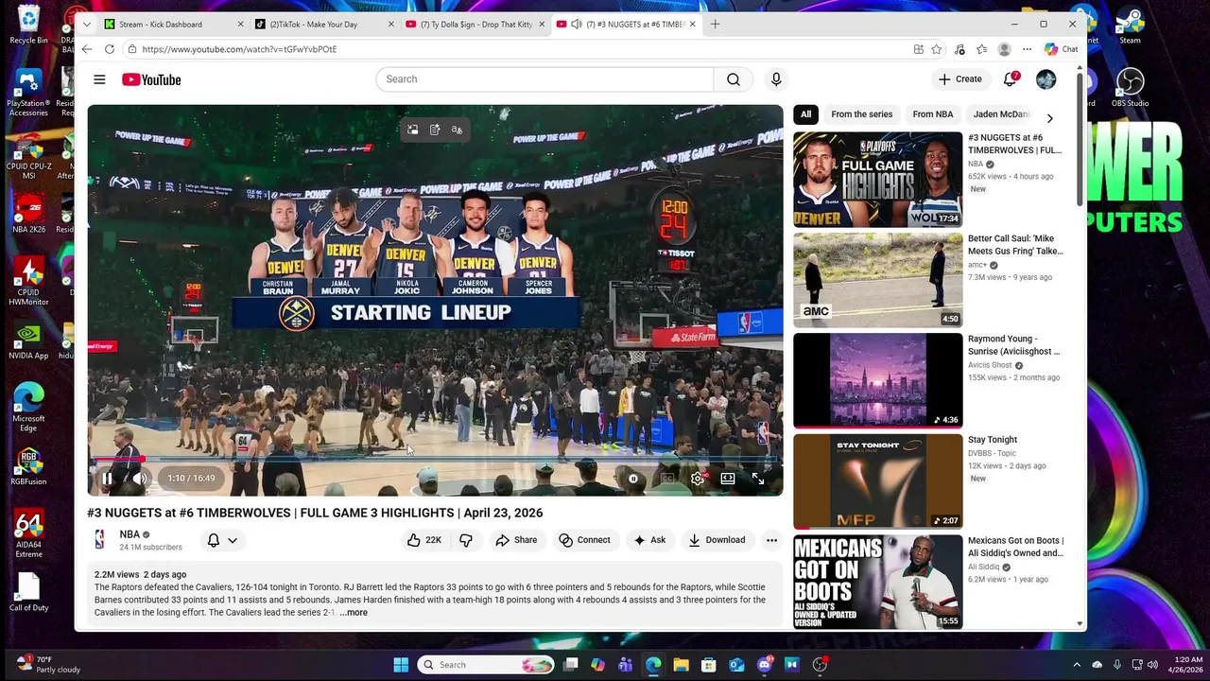The image size is (1210, 681).
Task: Mute the video with the speaker icon
Action: coord(140,479)
